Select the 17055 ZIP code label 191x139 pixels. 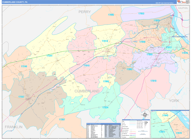pyautogui.click(x=149, y=55)
